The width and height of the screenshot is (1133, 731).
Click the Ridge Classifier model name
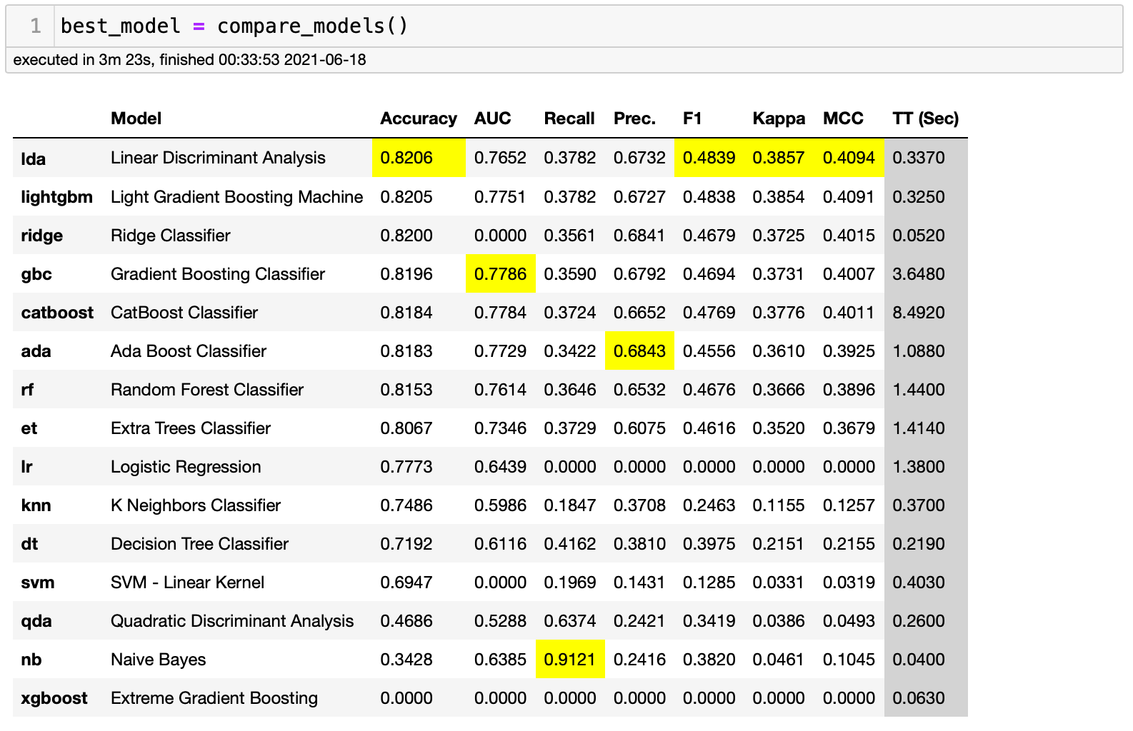click(170, 236)
